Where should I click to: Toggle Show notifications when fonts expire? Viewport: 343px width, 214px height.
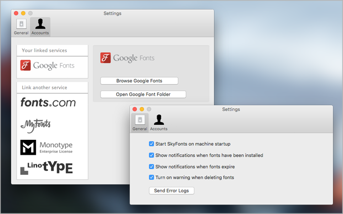(x=151, y=166)
